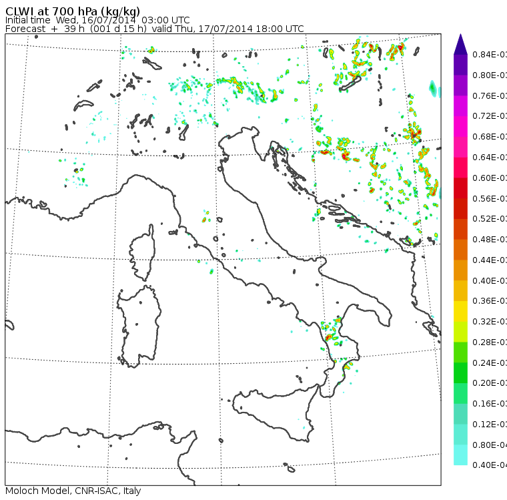Click the '0.32E-03' legend label
Screen dimensions: 507x500
coord(490,322)
